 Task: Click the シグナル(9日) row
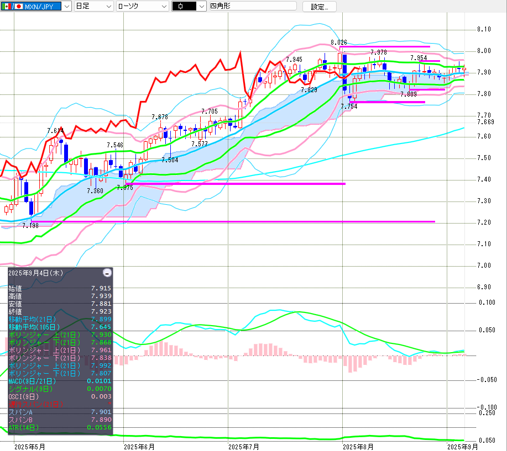60,389
